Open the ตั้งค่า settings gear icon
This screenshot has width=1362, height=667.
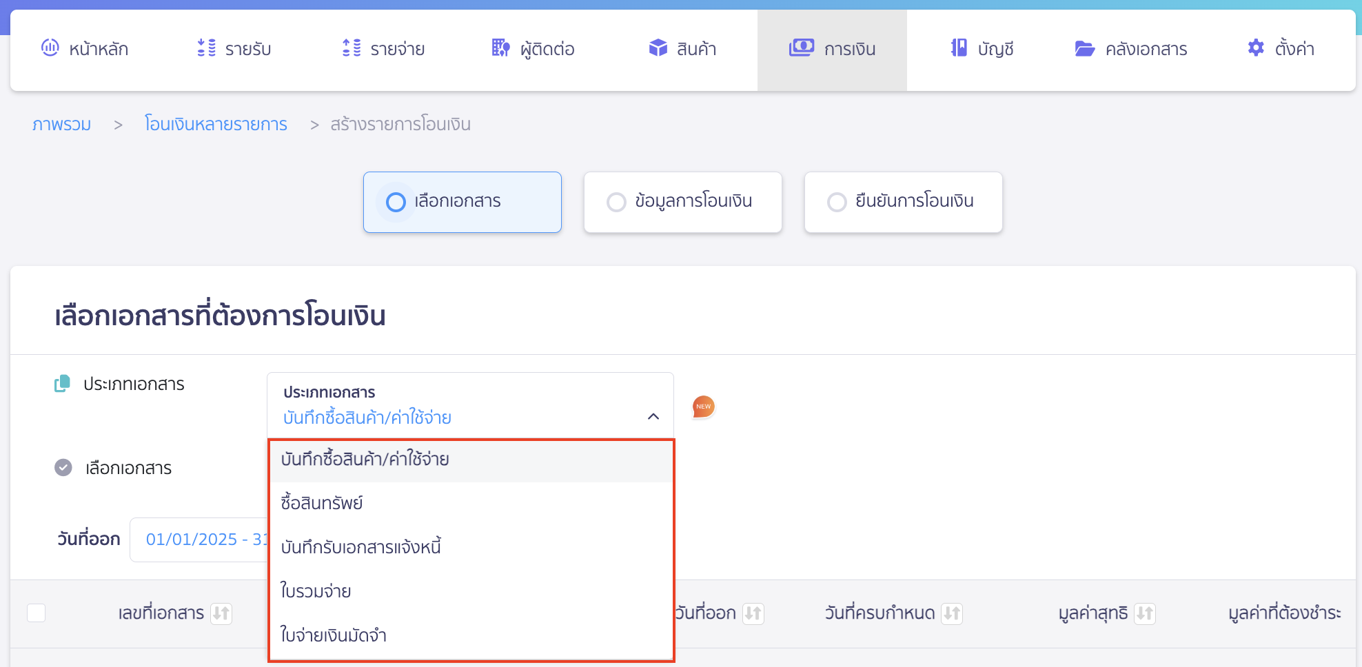[x=1255, y=48]
